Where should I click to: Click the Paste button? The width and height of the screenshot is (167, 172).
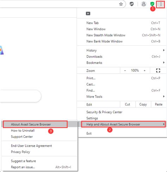click(x=159, y=104)
